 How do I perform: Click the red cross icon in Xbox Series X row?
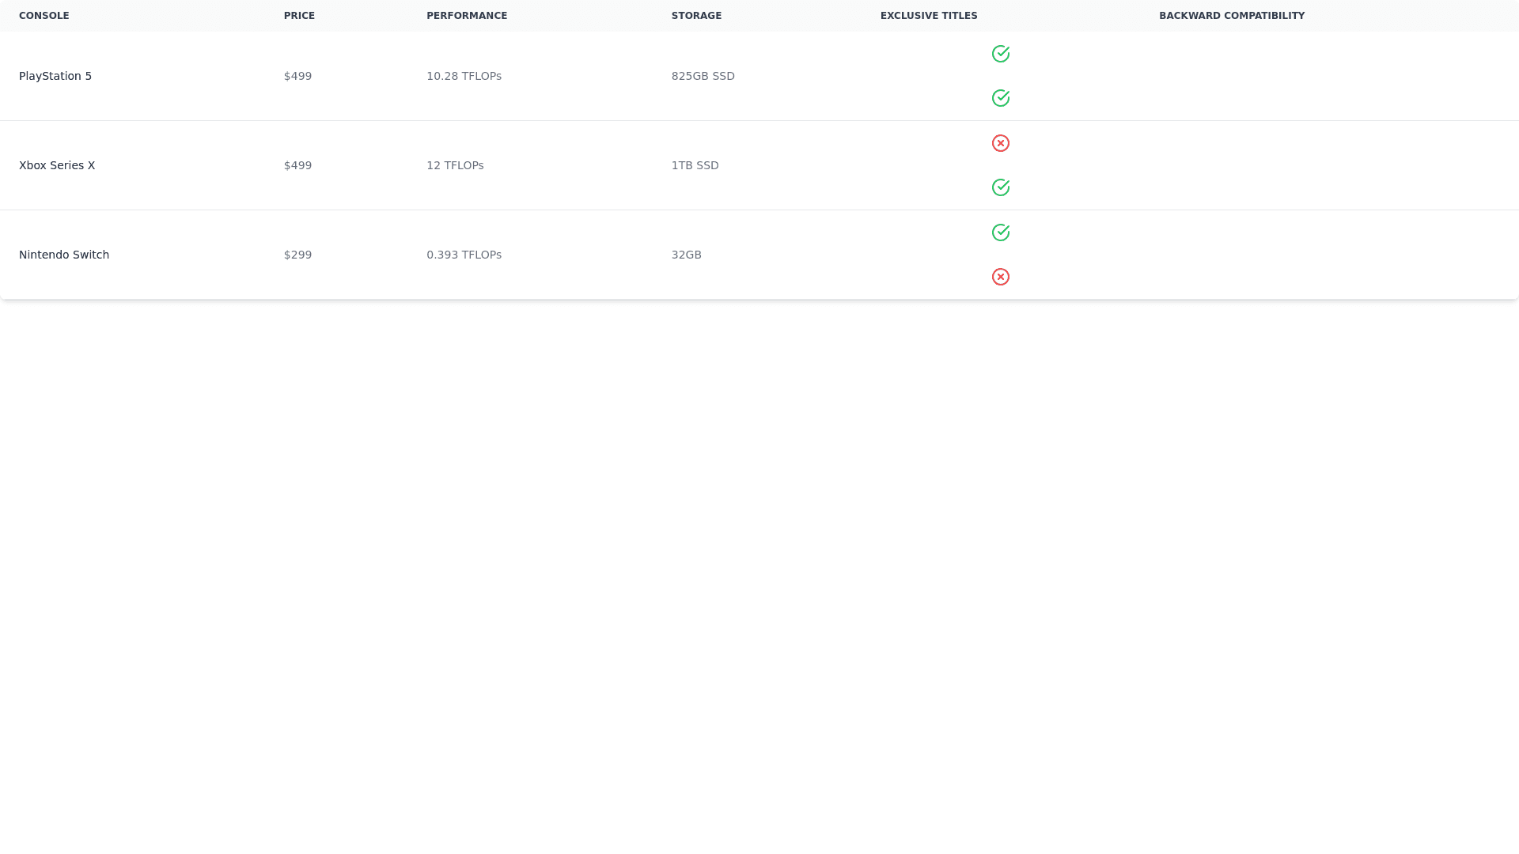tap(1000, 143)
